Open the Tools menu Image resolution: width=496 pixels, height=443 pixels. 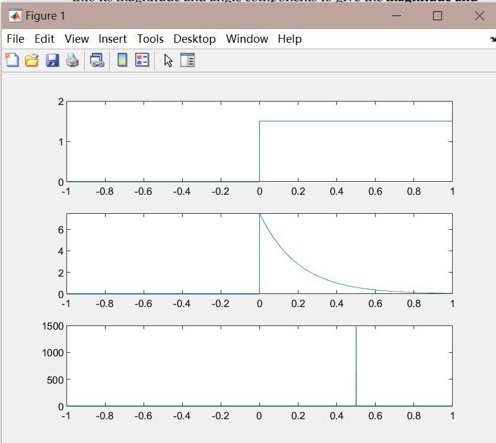click(x=150, y=39)
